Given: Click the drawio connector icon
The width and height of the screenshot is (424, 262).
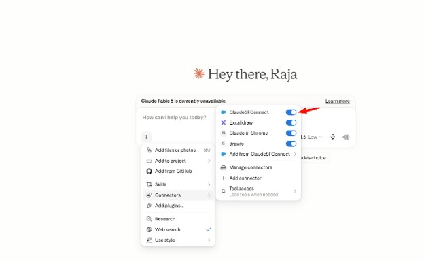Looking at the screenshot, I should coord(224,144).
